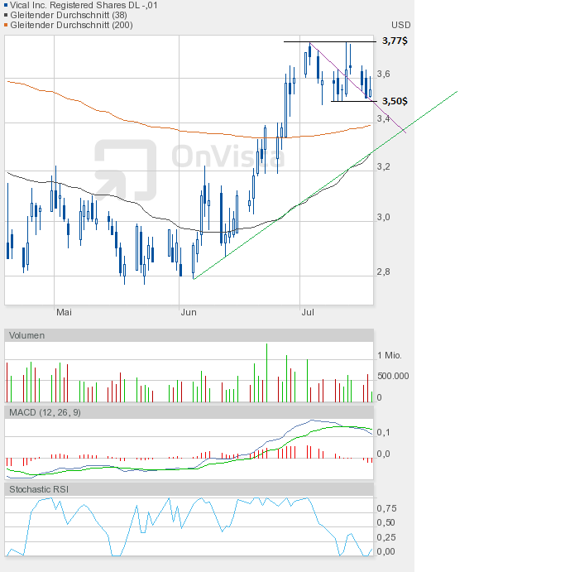The image size is (565, 572).
Task: Jump to Jun on the time axis
Action: (x=189, y=312)
